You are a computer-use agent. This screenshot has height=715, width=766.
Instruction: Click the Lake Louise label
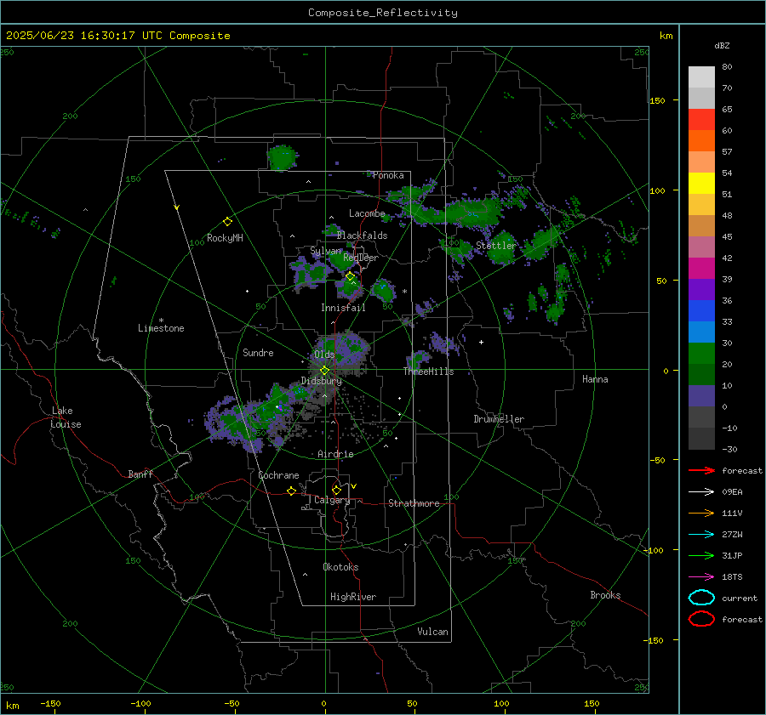66,417
